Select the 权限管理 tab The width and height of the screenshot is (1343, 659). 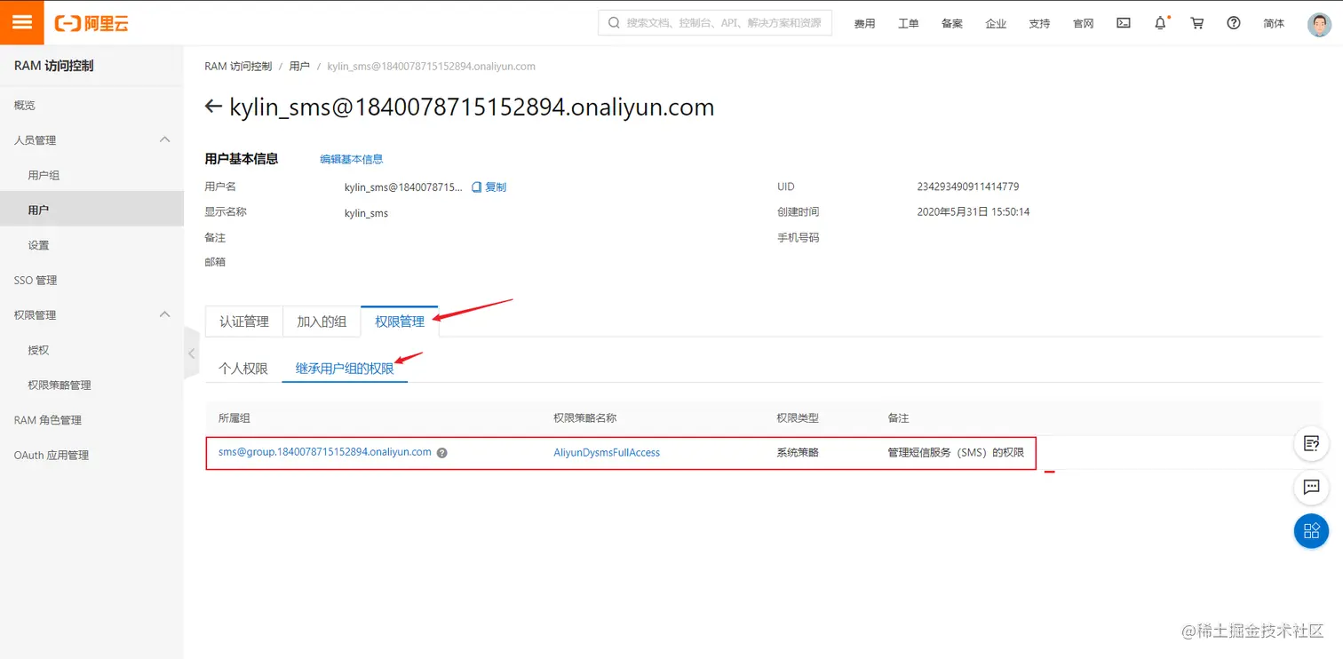tap(400, 322)
